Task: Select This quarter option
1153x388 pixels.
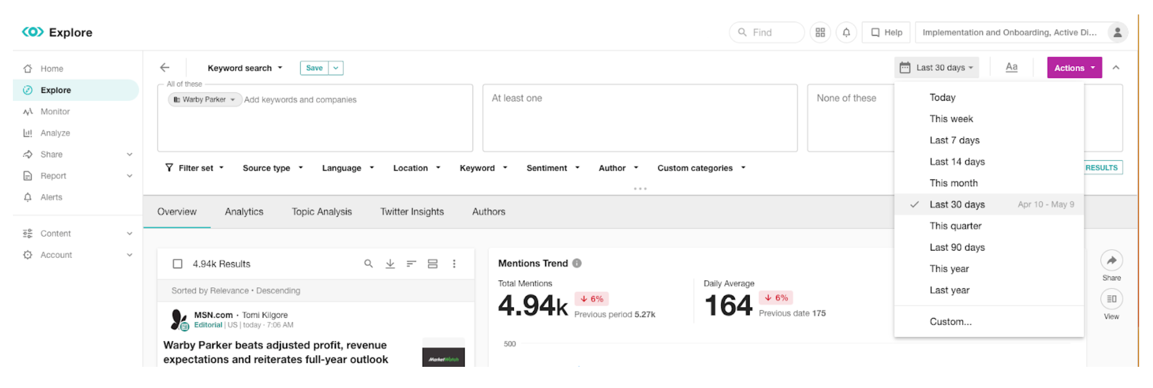Action: click(989, 226)
